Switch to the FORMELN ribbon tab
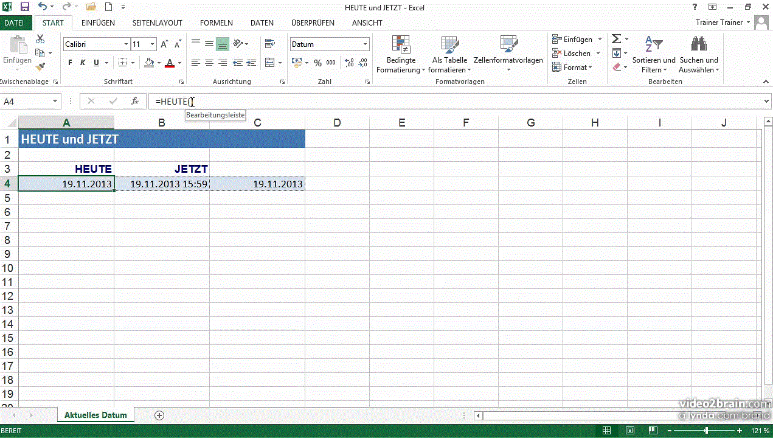The height and width of the screenshot is (438, 773). [x=217, y=23]
